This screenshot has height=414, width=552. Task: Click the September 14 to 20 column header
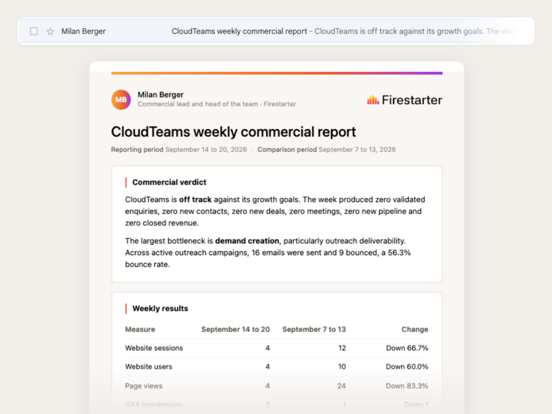point(236,329)
